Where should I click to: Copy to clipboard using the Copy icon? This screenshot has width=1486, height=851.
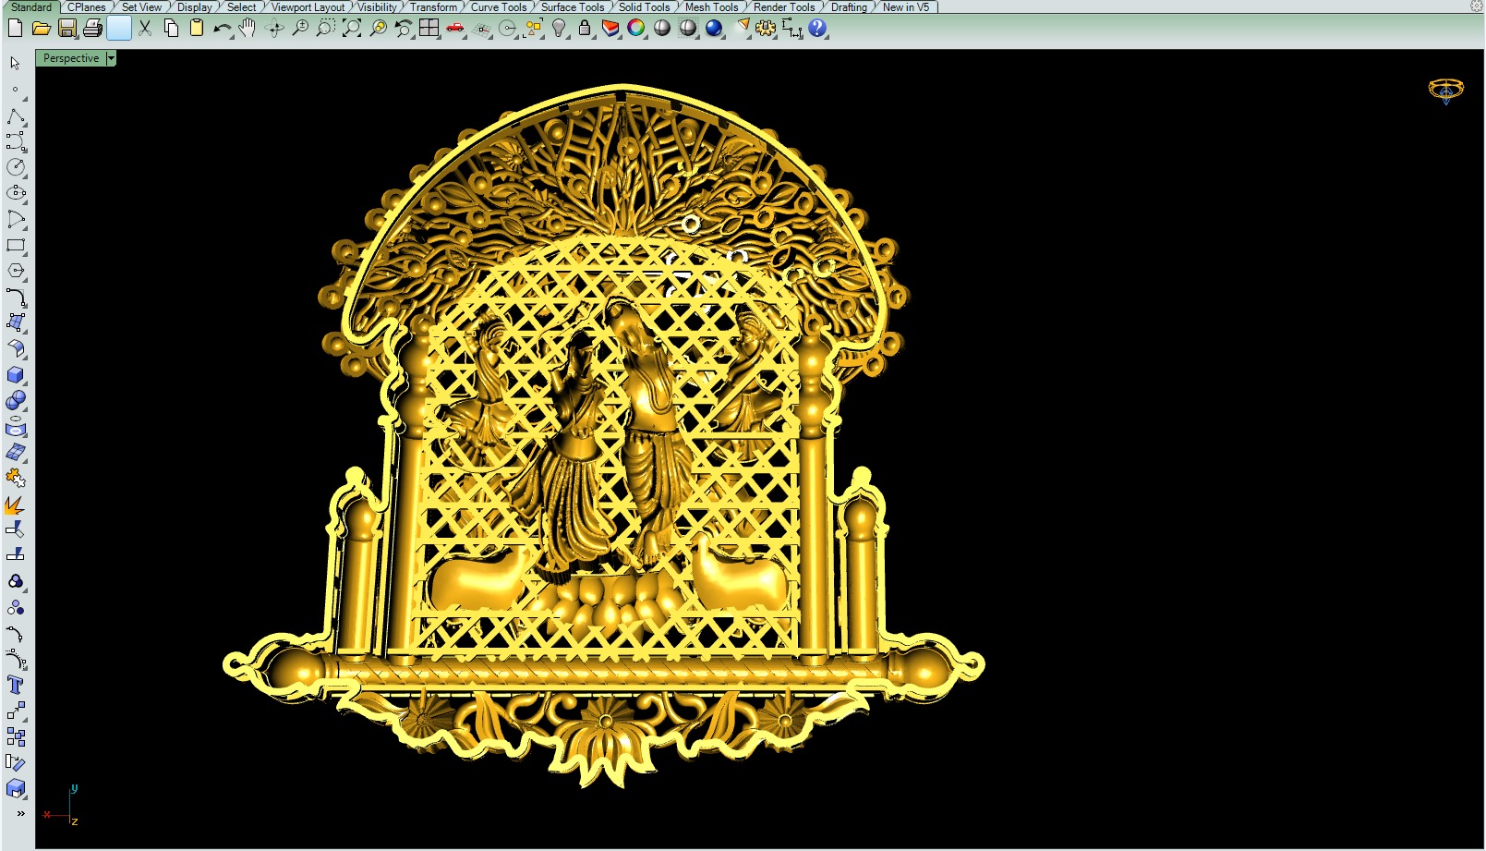point(171,29)
